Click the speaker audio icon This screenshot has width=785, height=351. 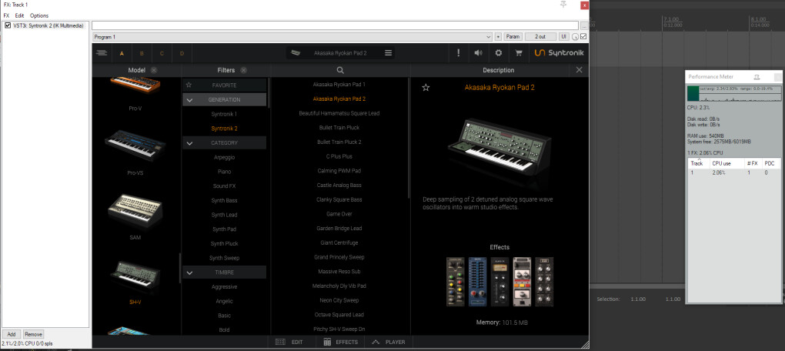pos(478,52)
